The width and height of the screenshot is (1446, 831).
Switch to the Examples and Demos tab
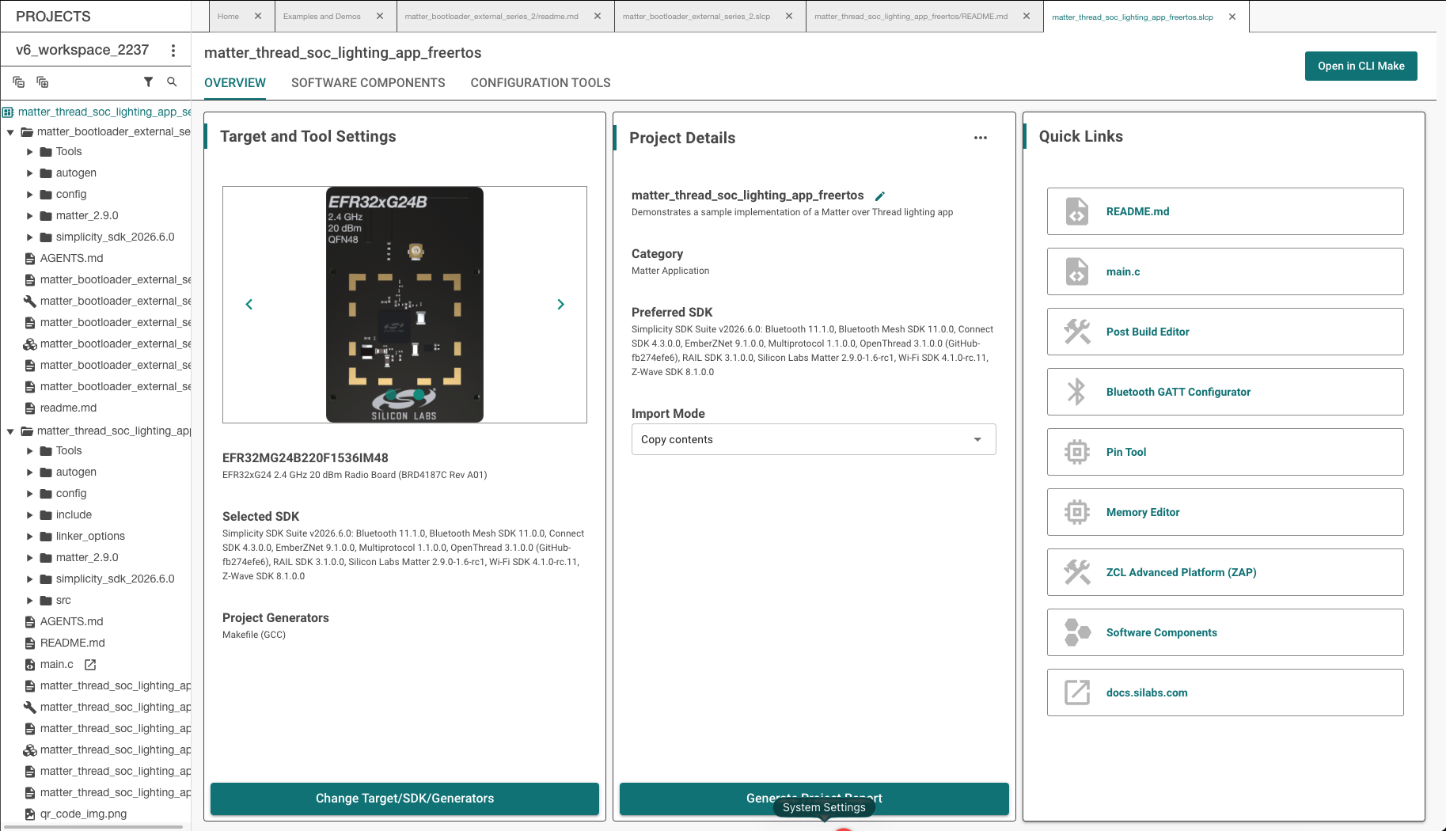tap(321, 16)
